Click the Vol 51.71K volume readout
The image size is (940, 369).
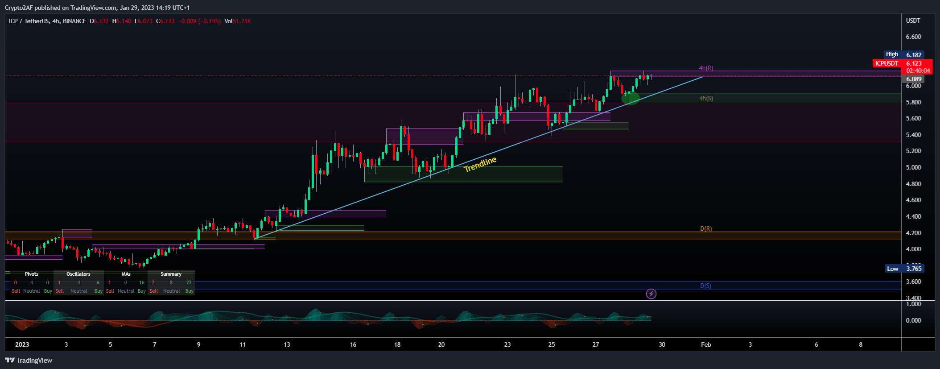tap(238, 21)
